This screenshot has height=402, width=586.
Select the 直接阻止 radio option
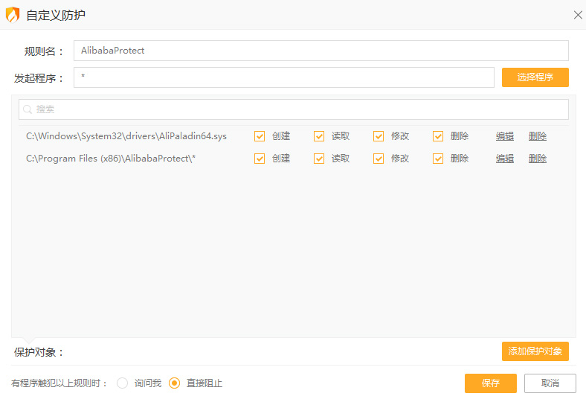click(x=175, y=383)
